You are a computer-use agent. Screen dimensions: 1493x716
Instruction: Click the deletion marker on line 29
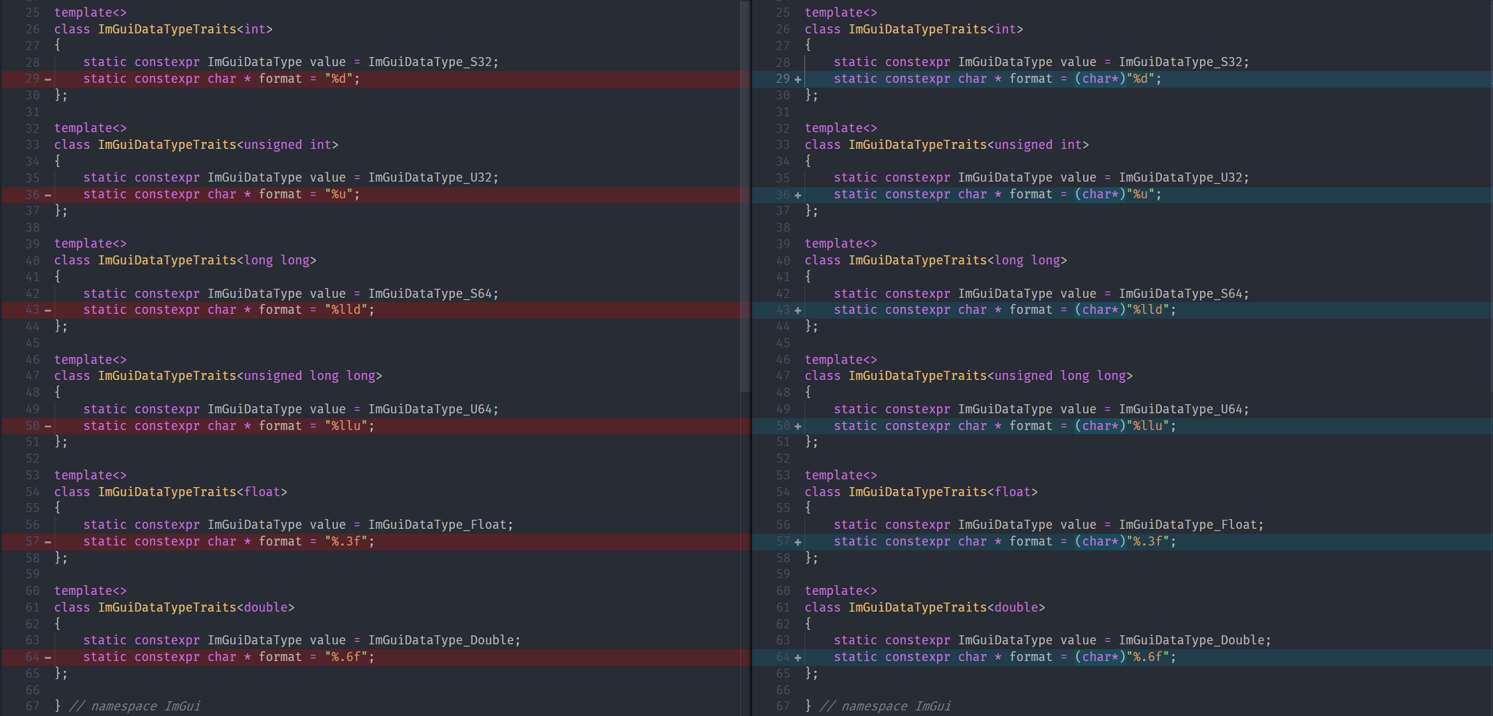click(46, 79)
